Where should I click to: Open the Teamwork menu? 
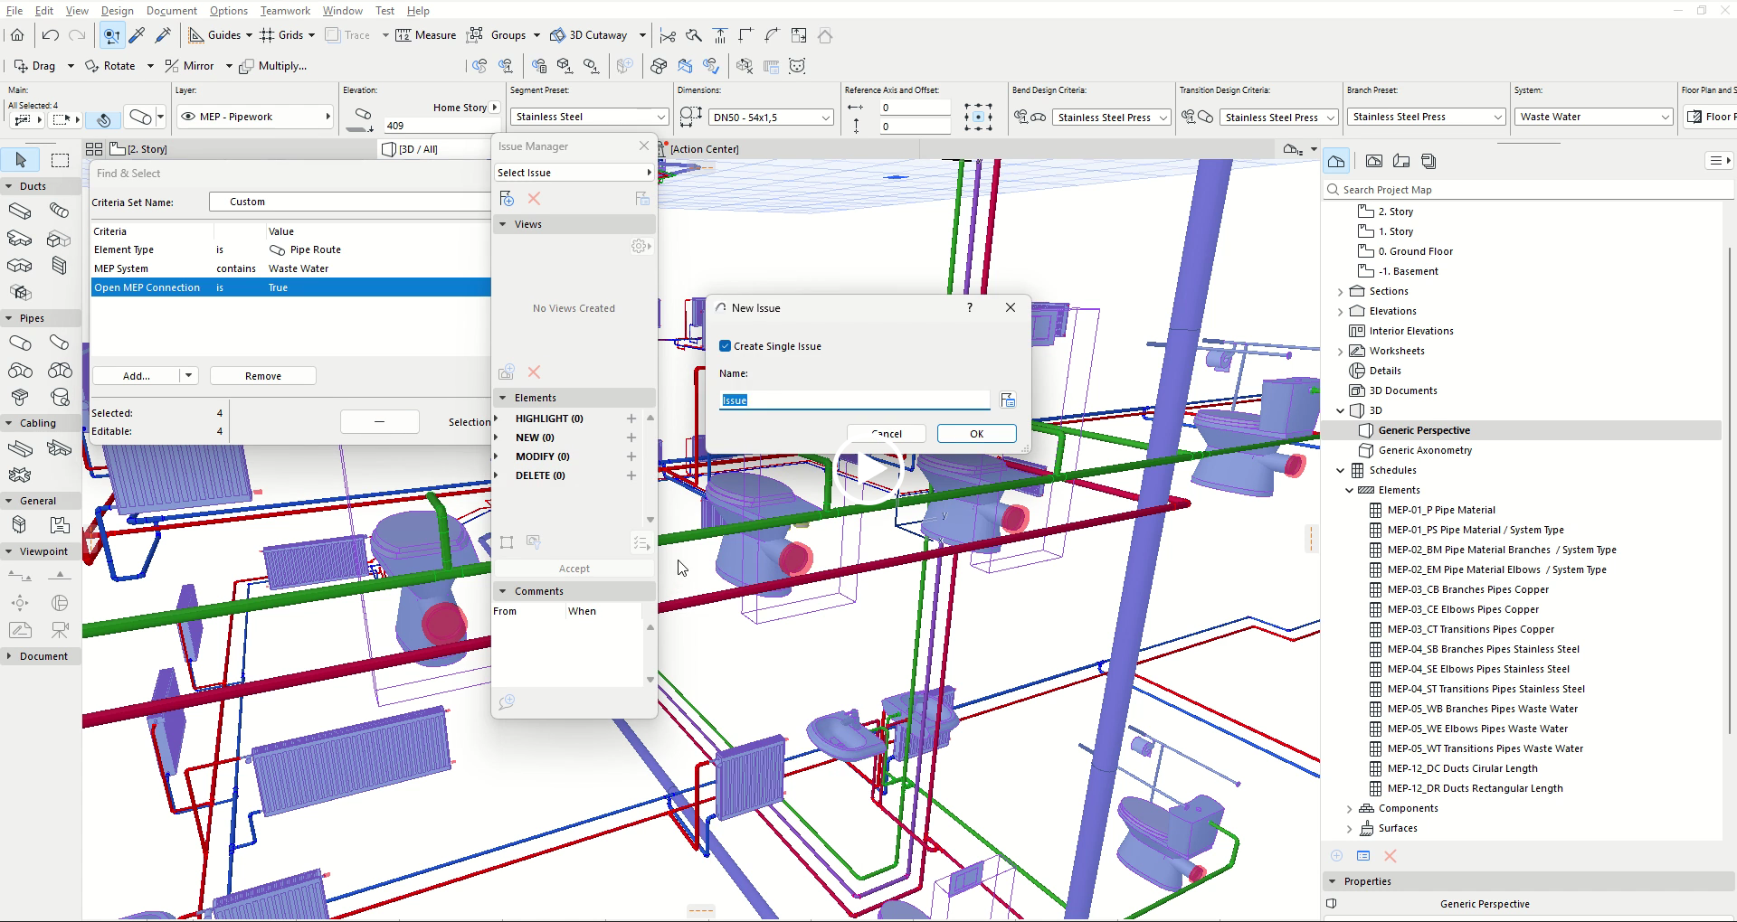(x=285, y=11)
